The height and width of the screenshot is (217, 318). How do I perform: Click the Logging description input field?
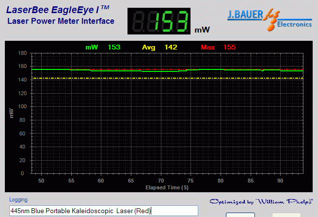click(x=104, y=211)
